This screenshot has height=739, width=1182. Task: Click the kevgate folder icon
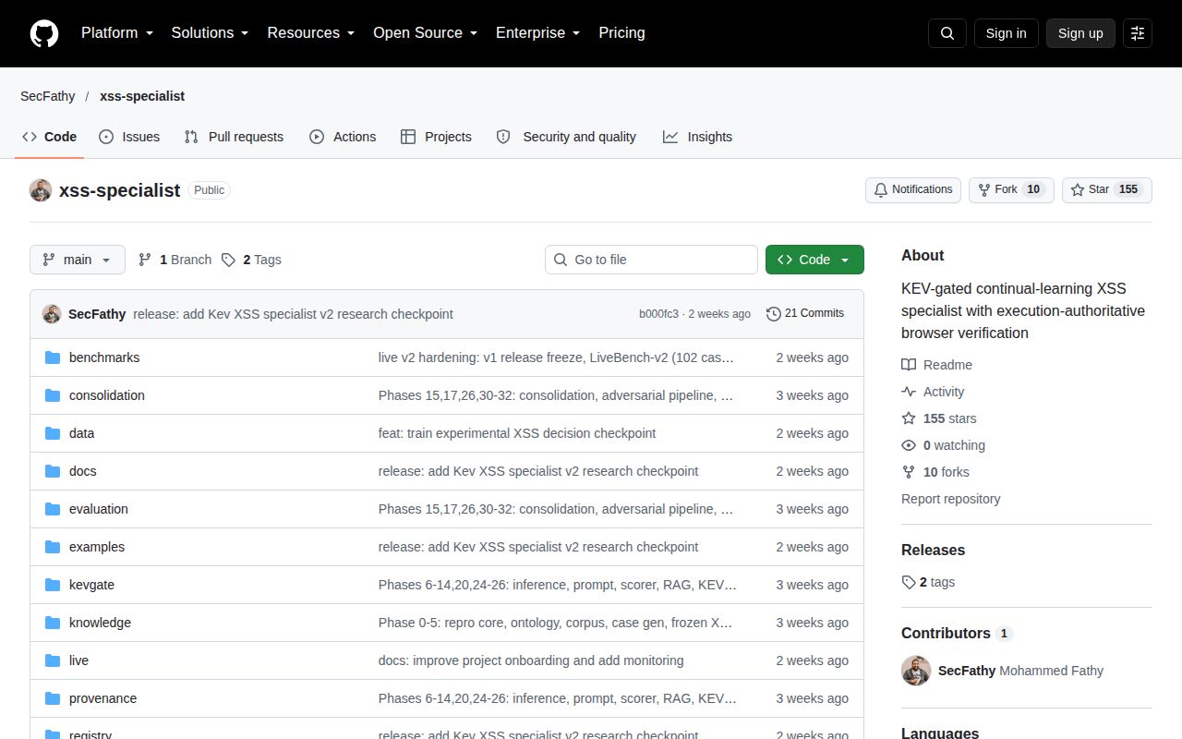click(x=53, y=585)
